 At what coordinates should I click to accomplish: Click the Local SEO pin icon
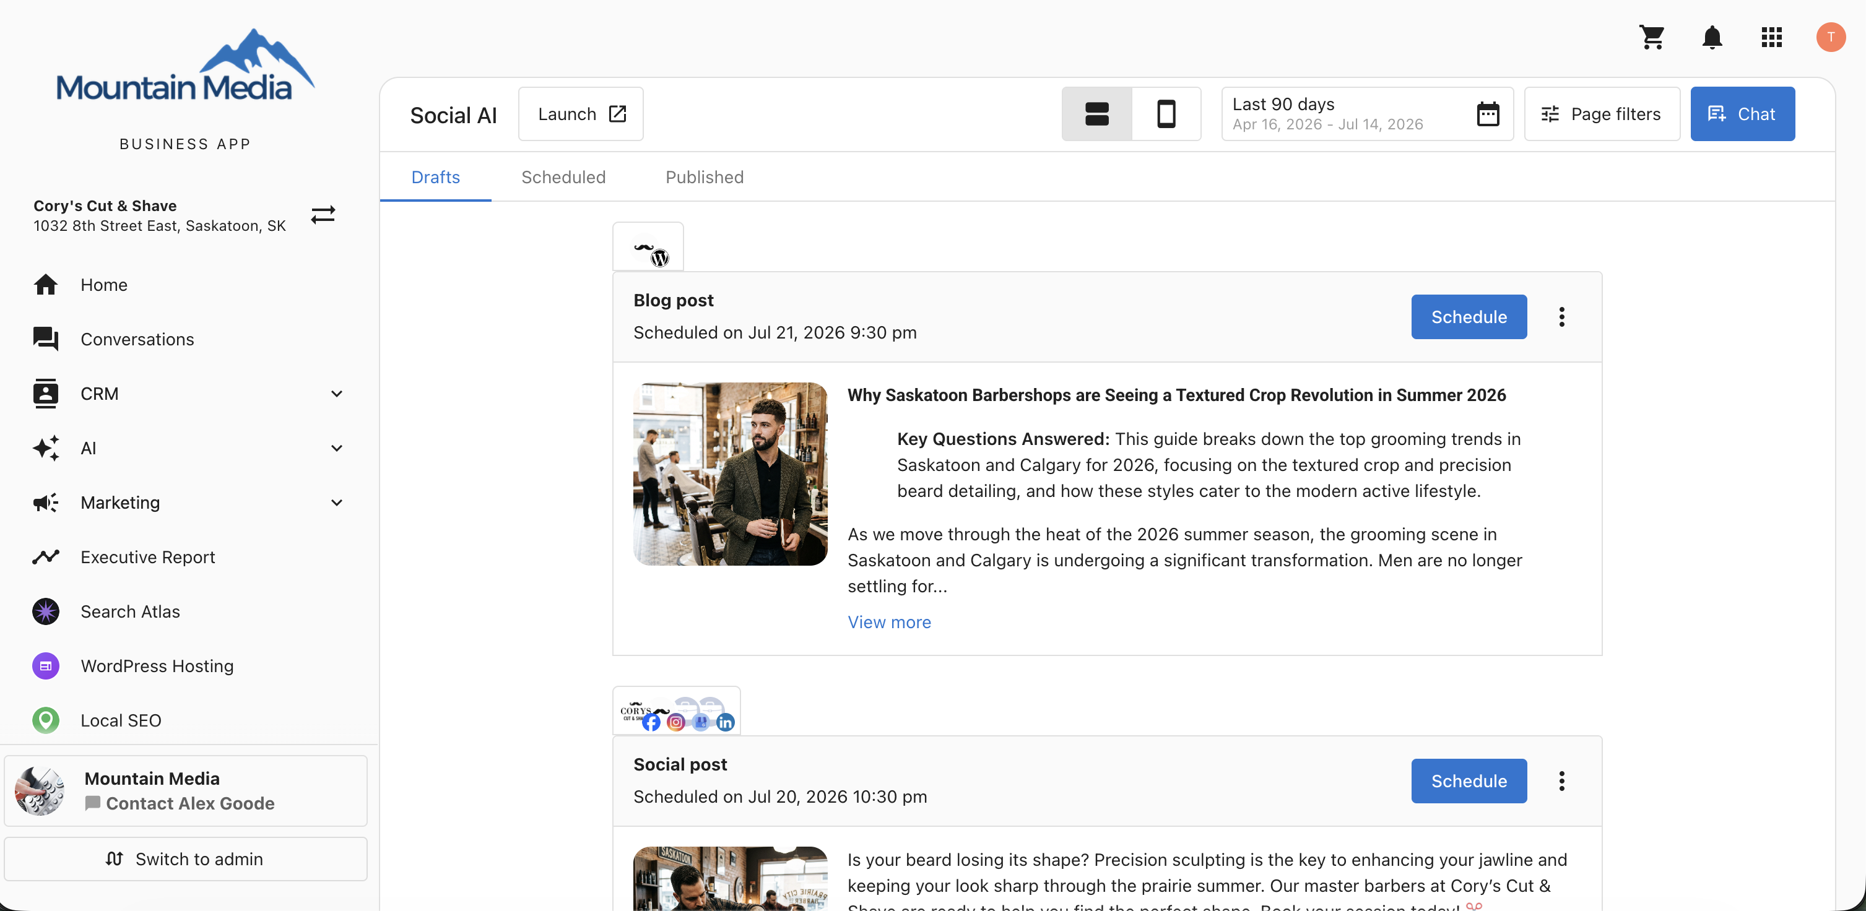tap(46, 720)
